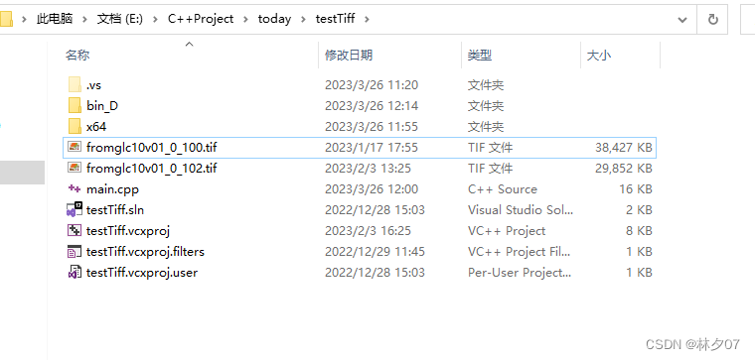
Task: Click the fromglc10v01_0_100.tif file icon
Action: (x=75, y=147)
